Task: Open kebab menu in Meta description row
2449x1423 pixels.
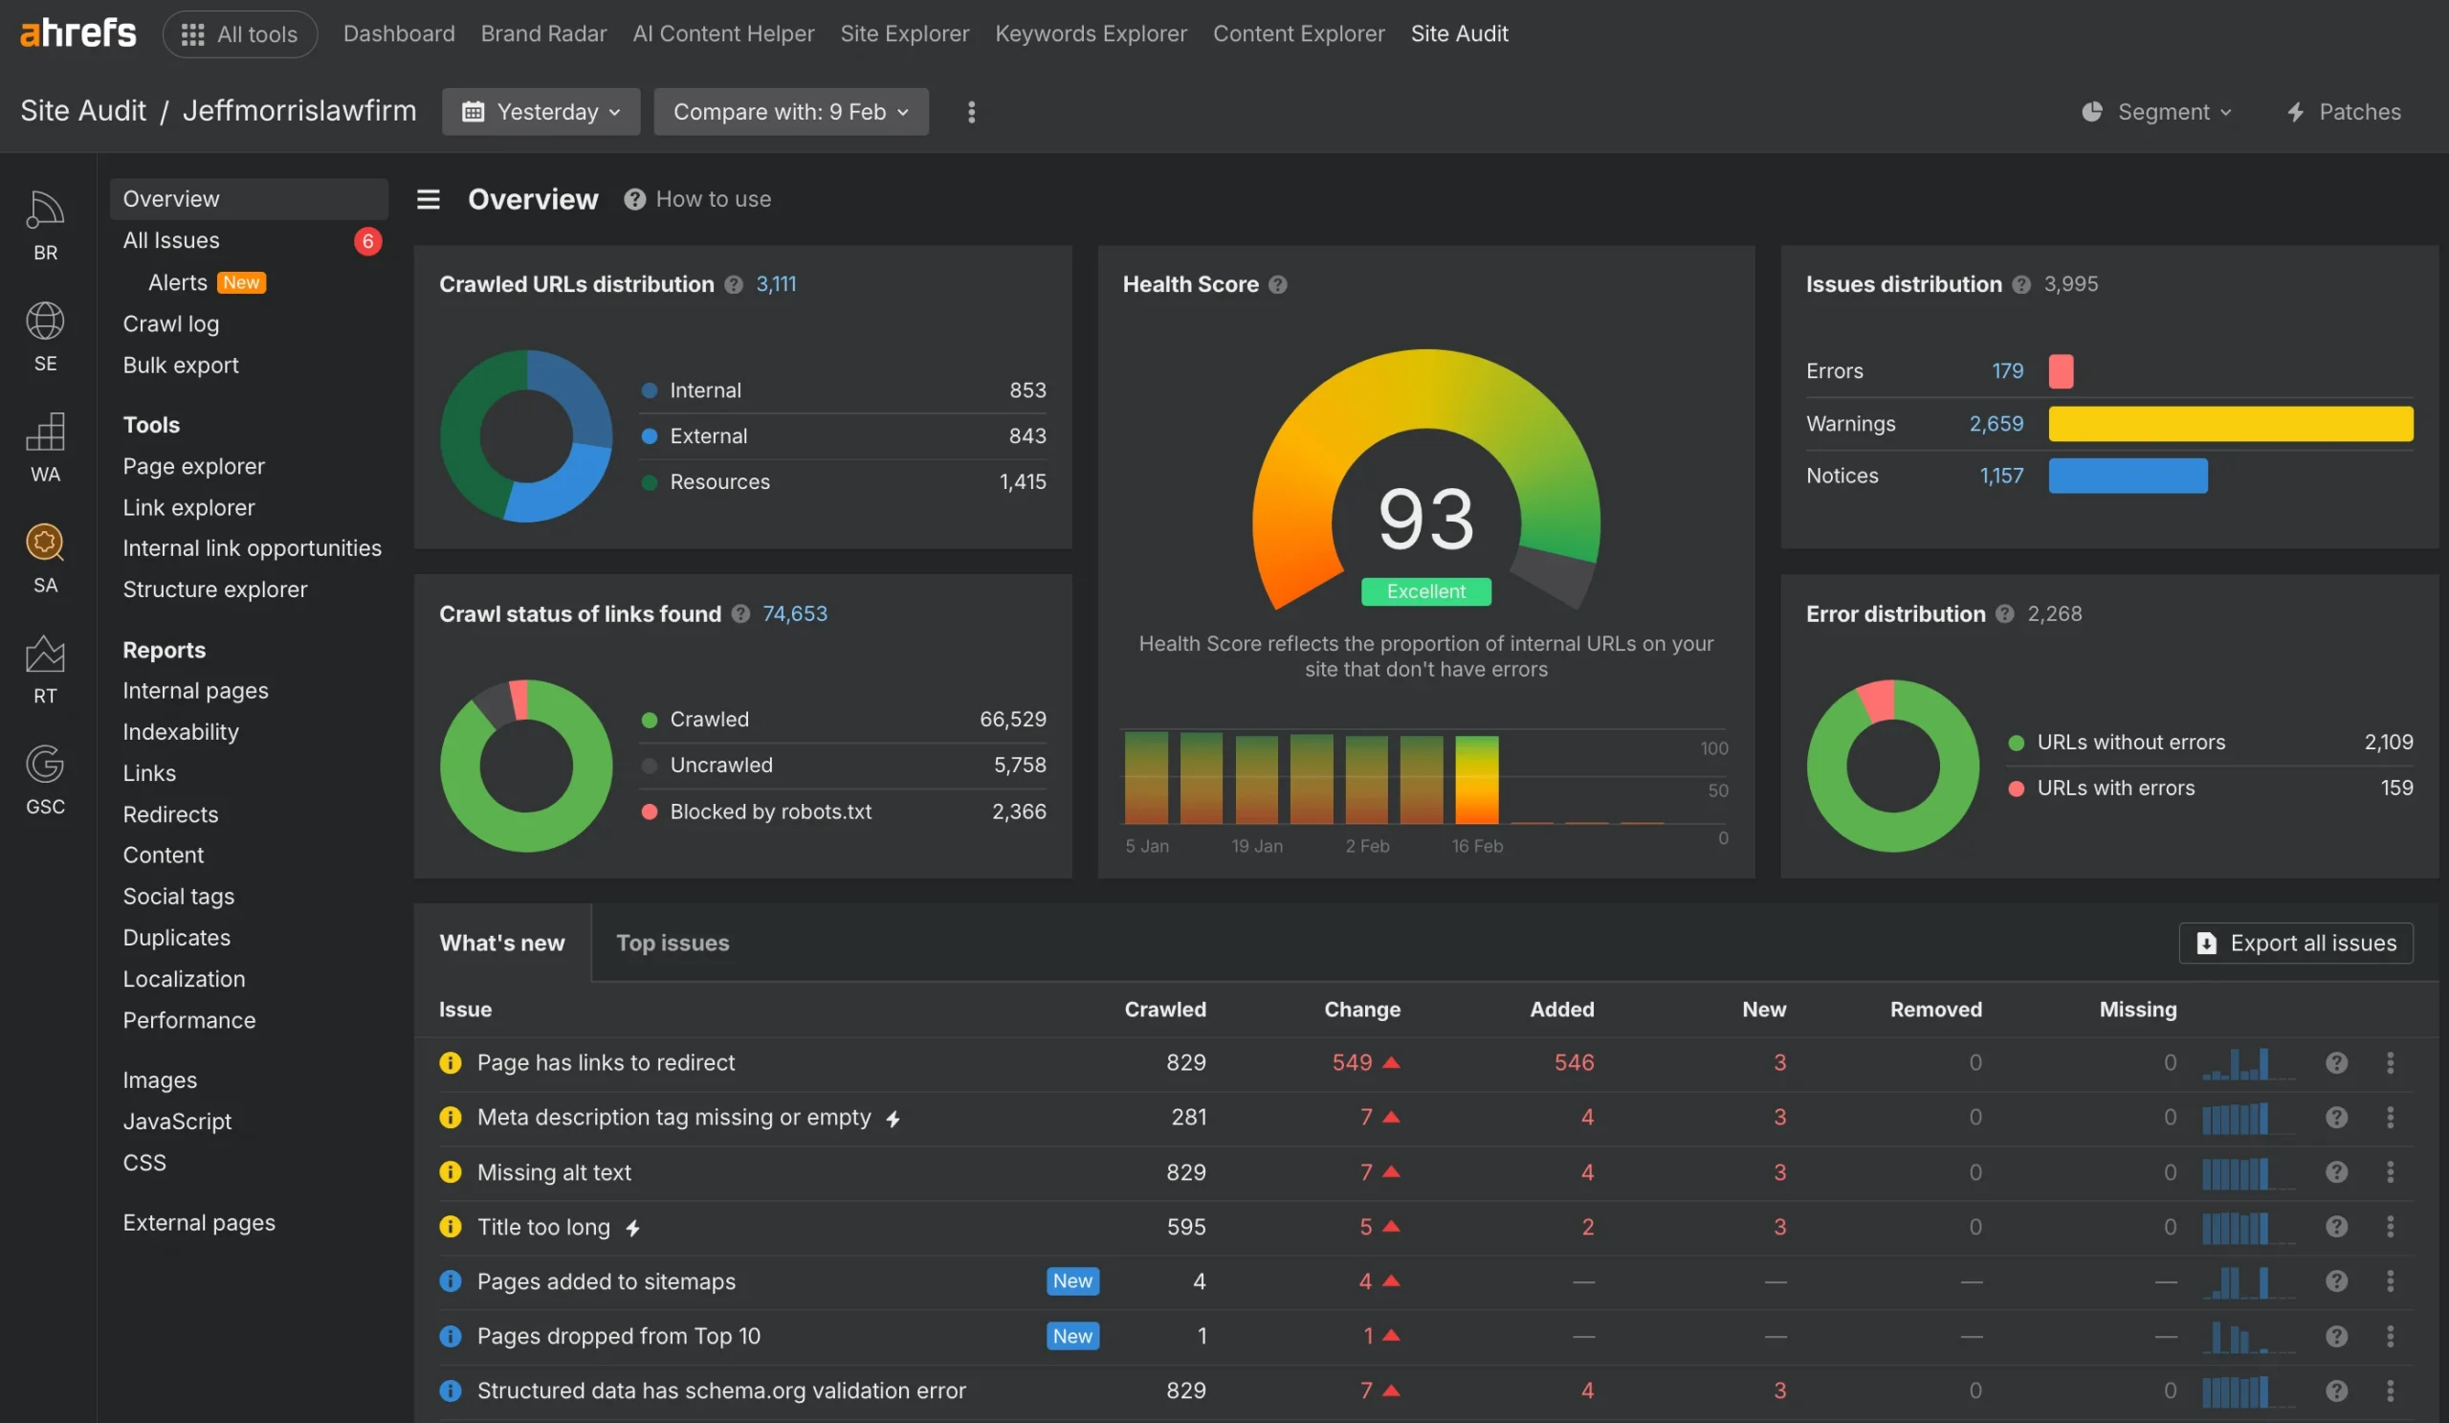Action: click(2390, 1117)
